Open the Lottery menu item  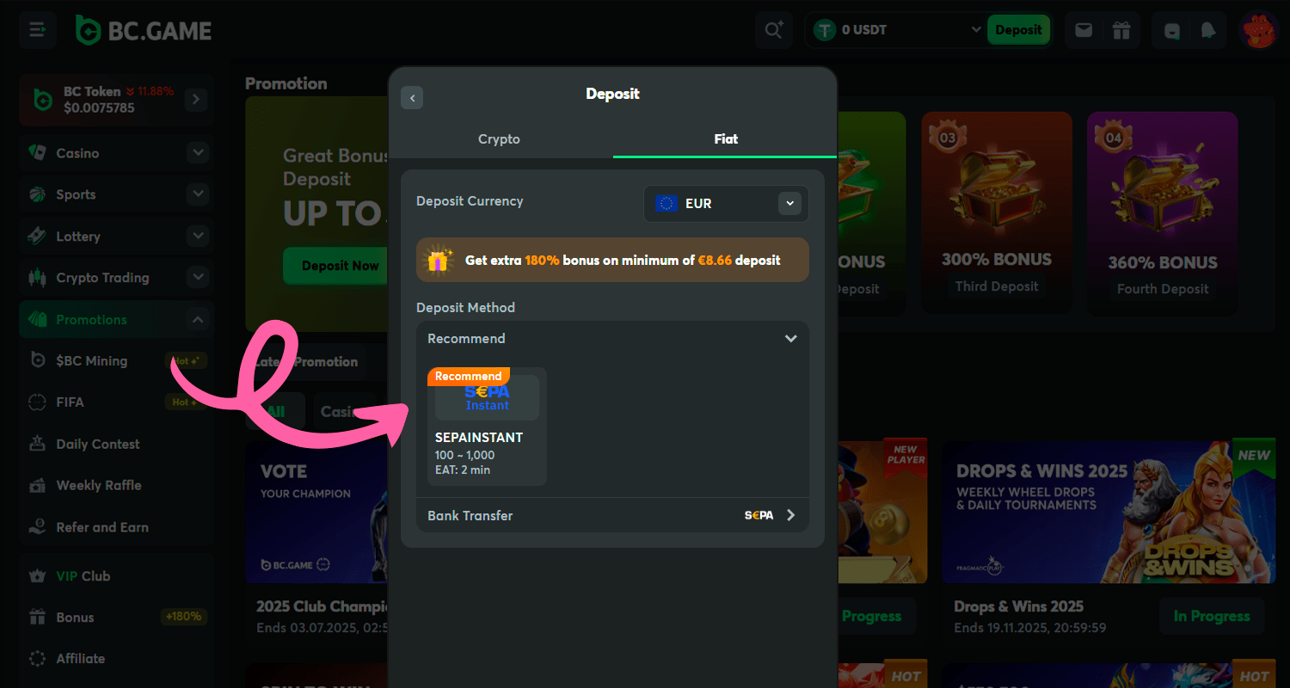[118, 236]
